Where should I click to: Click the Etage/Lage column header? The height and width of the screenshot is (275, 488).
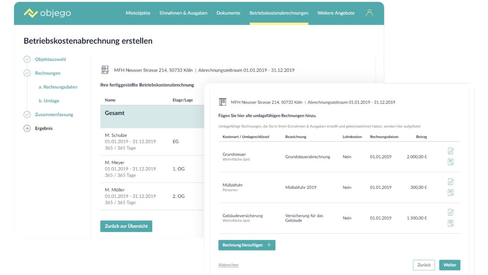pos(183,100)
